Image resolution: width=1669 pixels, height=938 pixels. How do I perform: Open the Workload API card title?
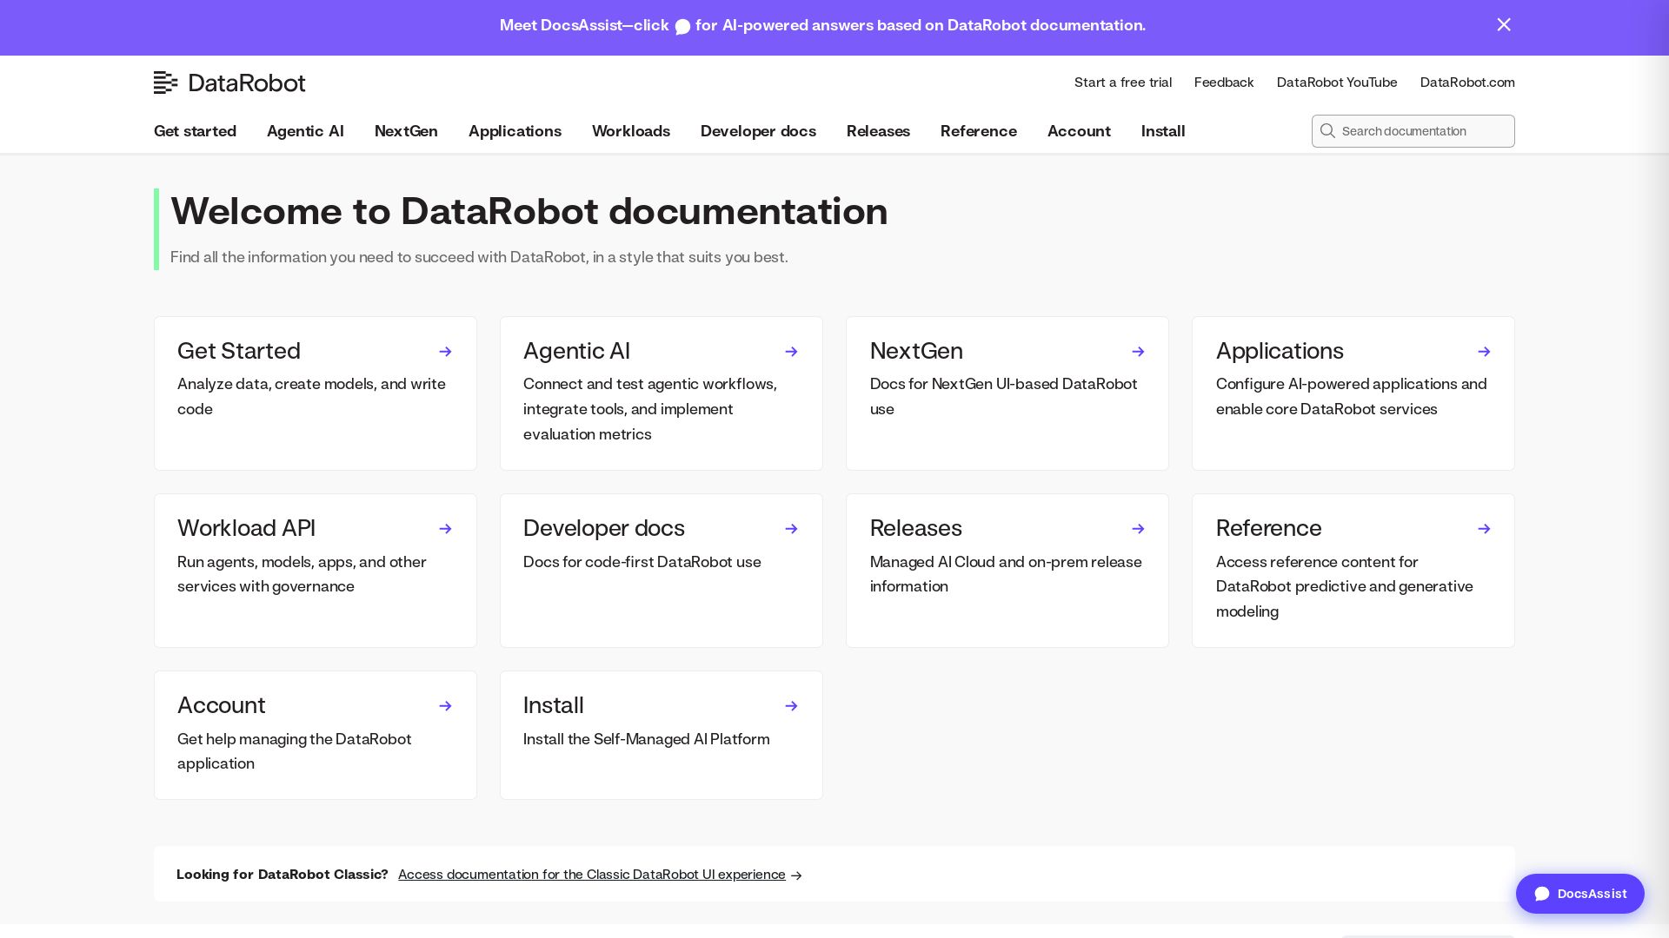click(x=246, y=528)
